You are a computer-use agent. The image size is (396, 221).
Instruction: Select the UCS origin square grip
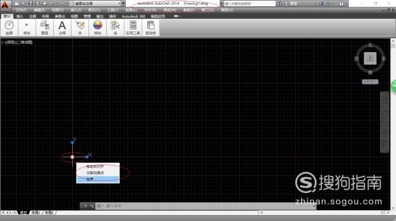73,157
